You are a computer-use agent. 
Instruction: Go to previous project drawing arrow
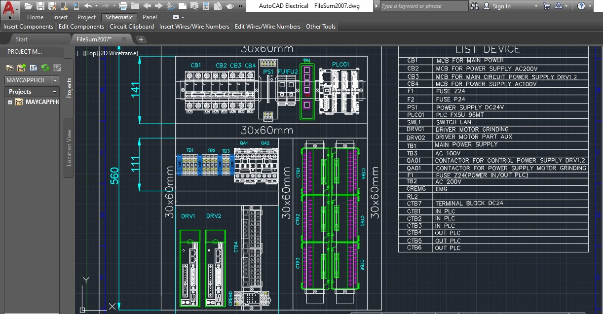tap(147, 6)
